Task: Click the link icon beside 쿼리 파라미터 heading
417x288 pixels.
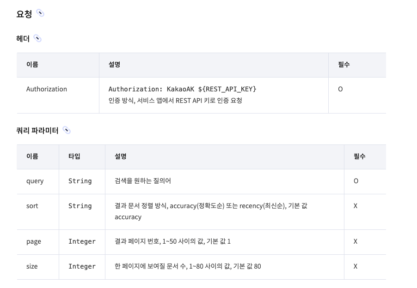Action: pyautogui.click(x=67, y=130)
